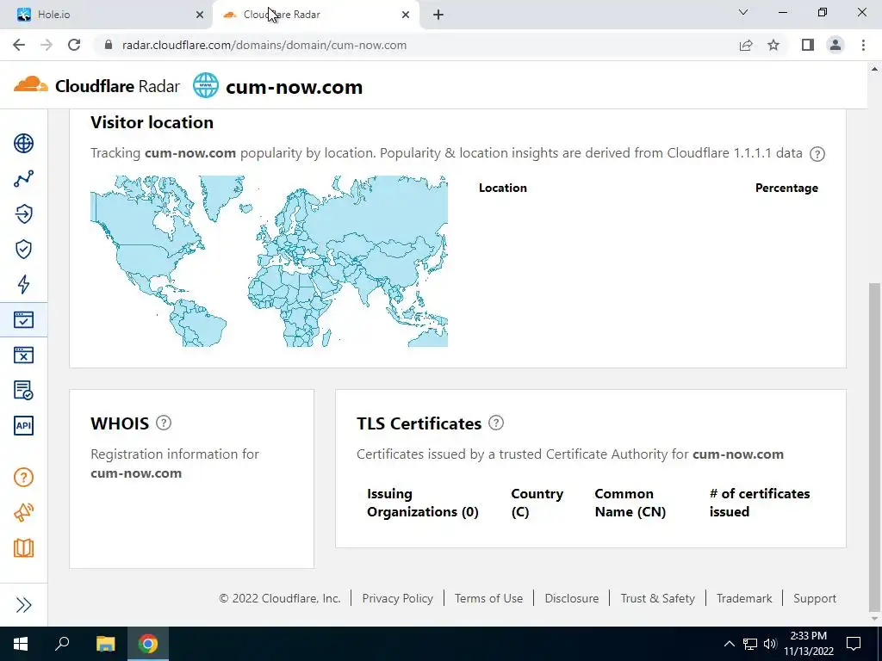Open the Terms of Use link
Viewport: 882px width, 661px height.
pos(489,598)
